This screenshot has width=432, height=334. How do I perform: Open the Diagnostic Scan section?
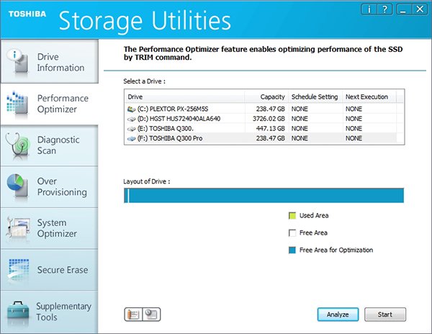(x=49, y=145)
